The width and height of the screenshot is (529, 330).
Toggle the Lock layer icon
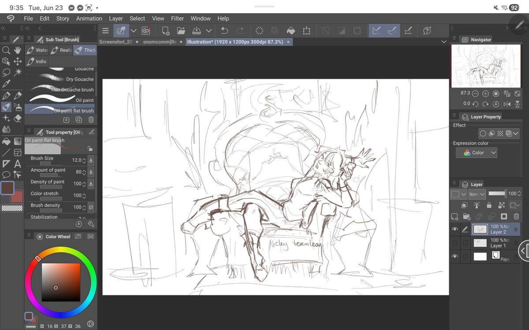pos(489,205)
